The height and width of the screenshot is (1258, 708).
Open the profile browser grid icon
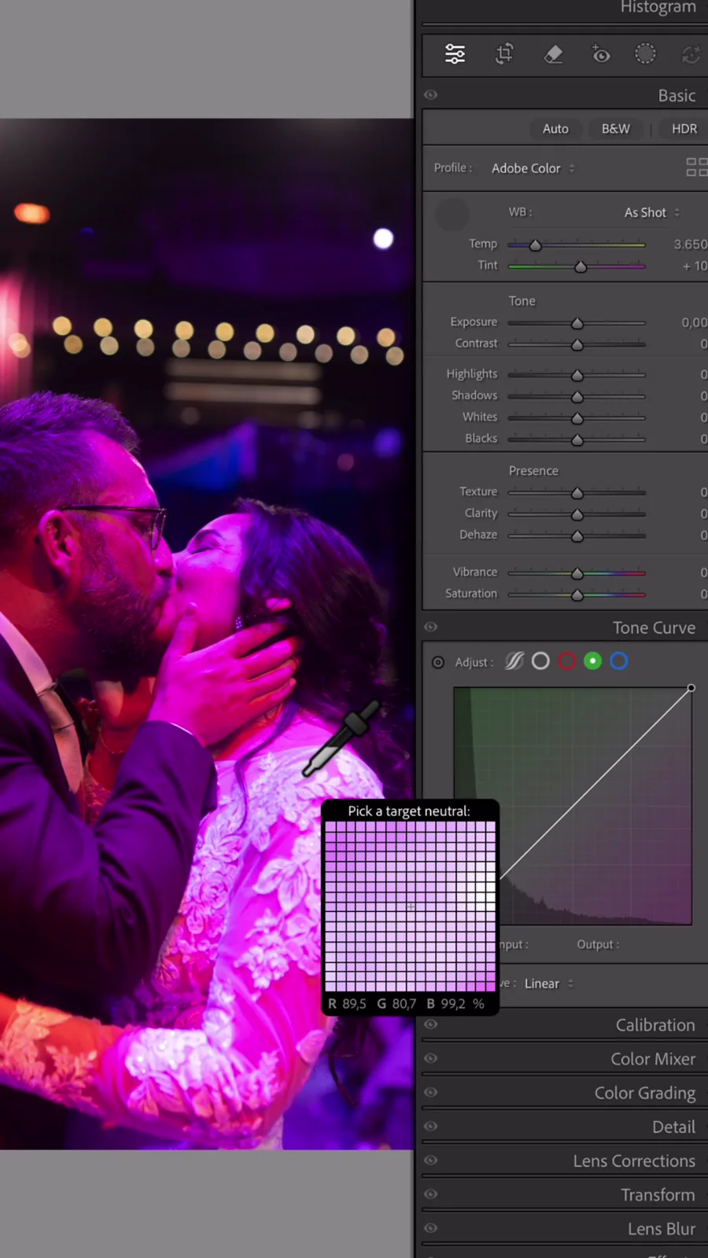coord(697,167)
